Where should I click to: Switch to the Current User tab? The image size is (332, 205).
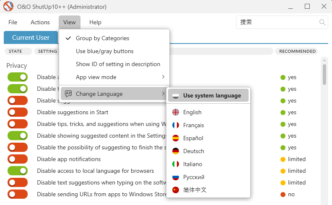[31, 38]
